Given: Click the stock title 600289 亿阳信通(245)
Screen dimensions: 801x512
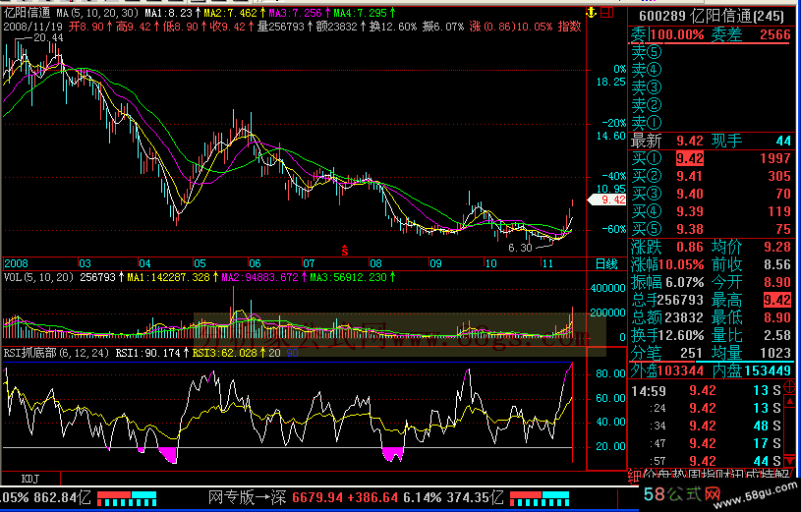Looking at the screenshot, I should coord(712,17).
